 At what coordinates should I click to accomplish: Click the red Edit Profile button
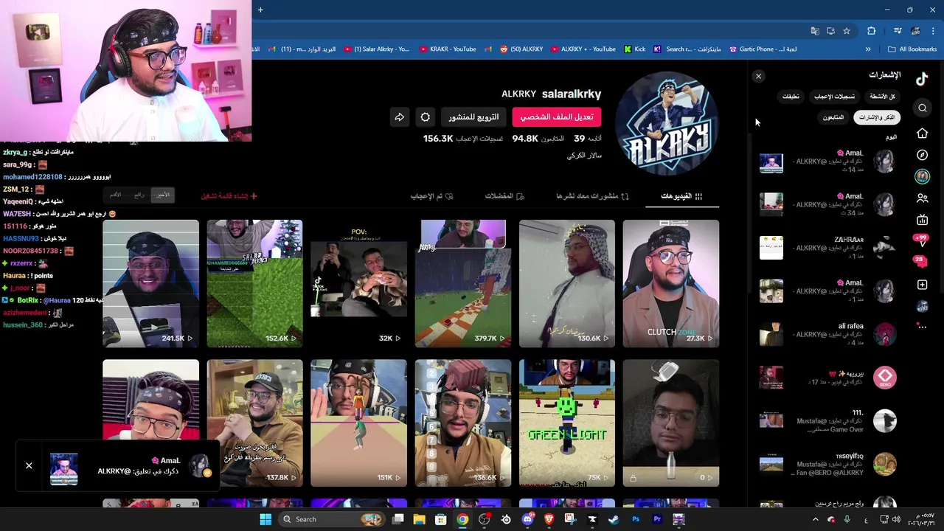(x=557, y=117)
